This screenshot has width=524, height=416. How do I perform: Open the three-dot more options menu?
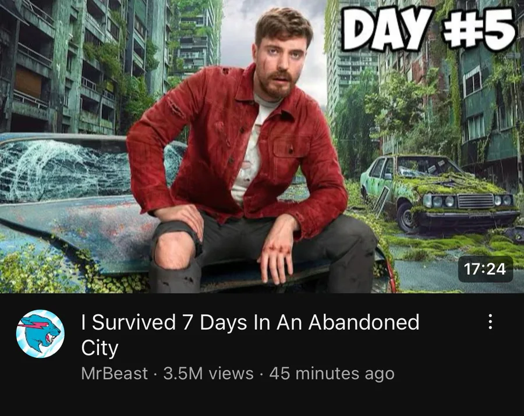point(490,322)
